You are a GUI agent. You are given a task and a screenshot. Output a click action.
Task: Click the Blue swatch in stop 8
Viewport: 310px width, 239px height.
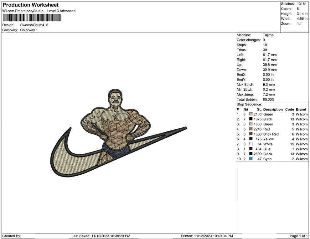coord(251,149)
